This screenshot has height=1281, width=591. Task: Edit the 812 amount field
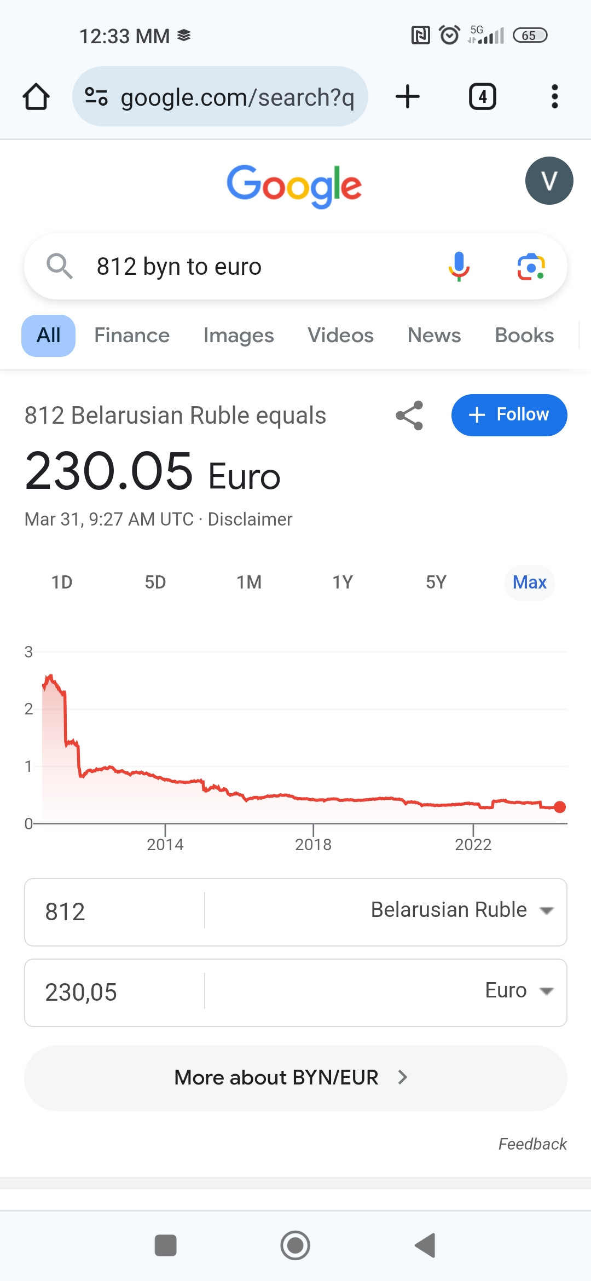click(x=115, y=912)
